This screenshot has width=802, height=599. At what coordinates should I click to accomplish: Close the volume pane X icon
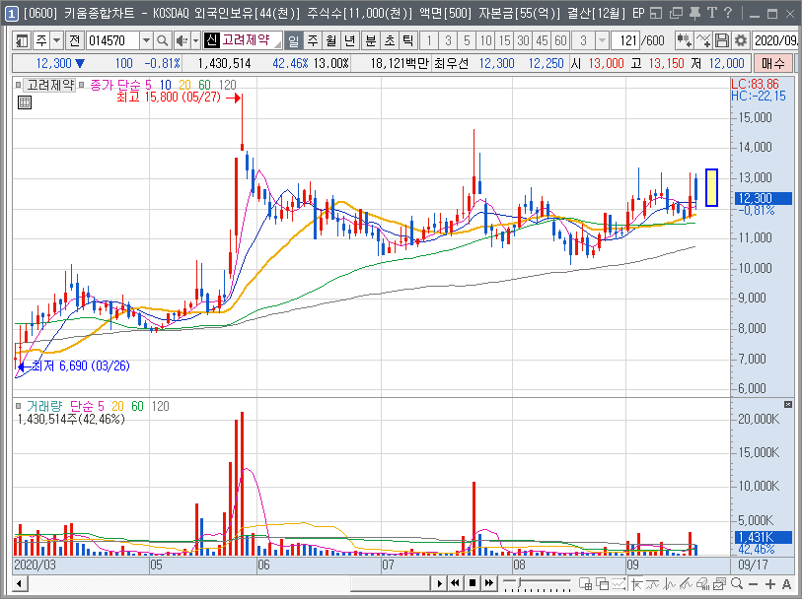coord(788,405)
